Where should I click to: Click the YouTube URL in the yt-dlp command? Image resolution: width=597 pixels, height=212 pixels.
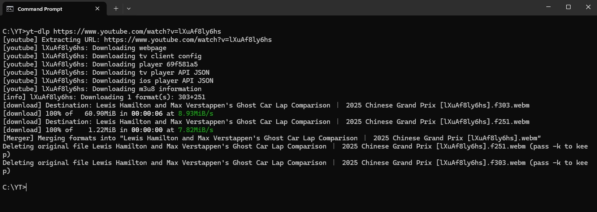tap(137, 32)
